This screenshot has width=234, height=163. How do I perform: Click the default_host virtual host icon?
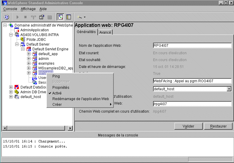click(x=17, y=97)
